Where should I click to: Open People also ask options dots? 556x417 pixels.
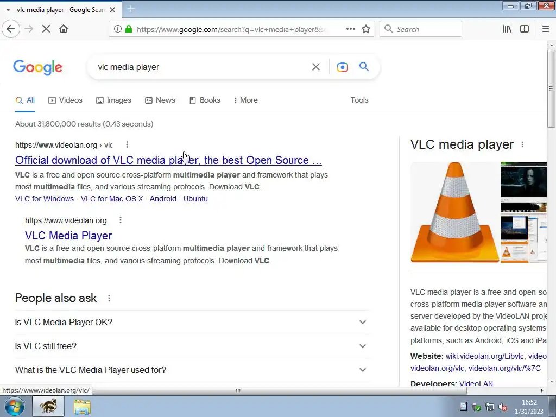tap(109, 298)
